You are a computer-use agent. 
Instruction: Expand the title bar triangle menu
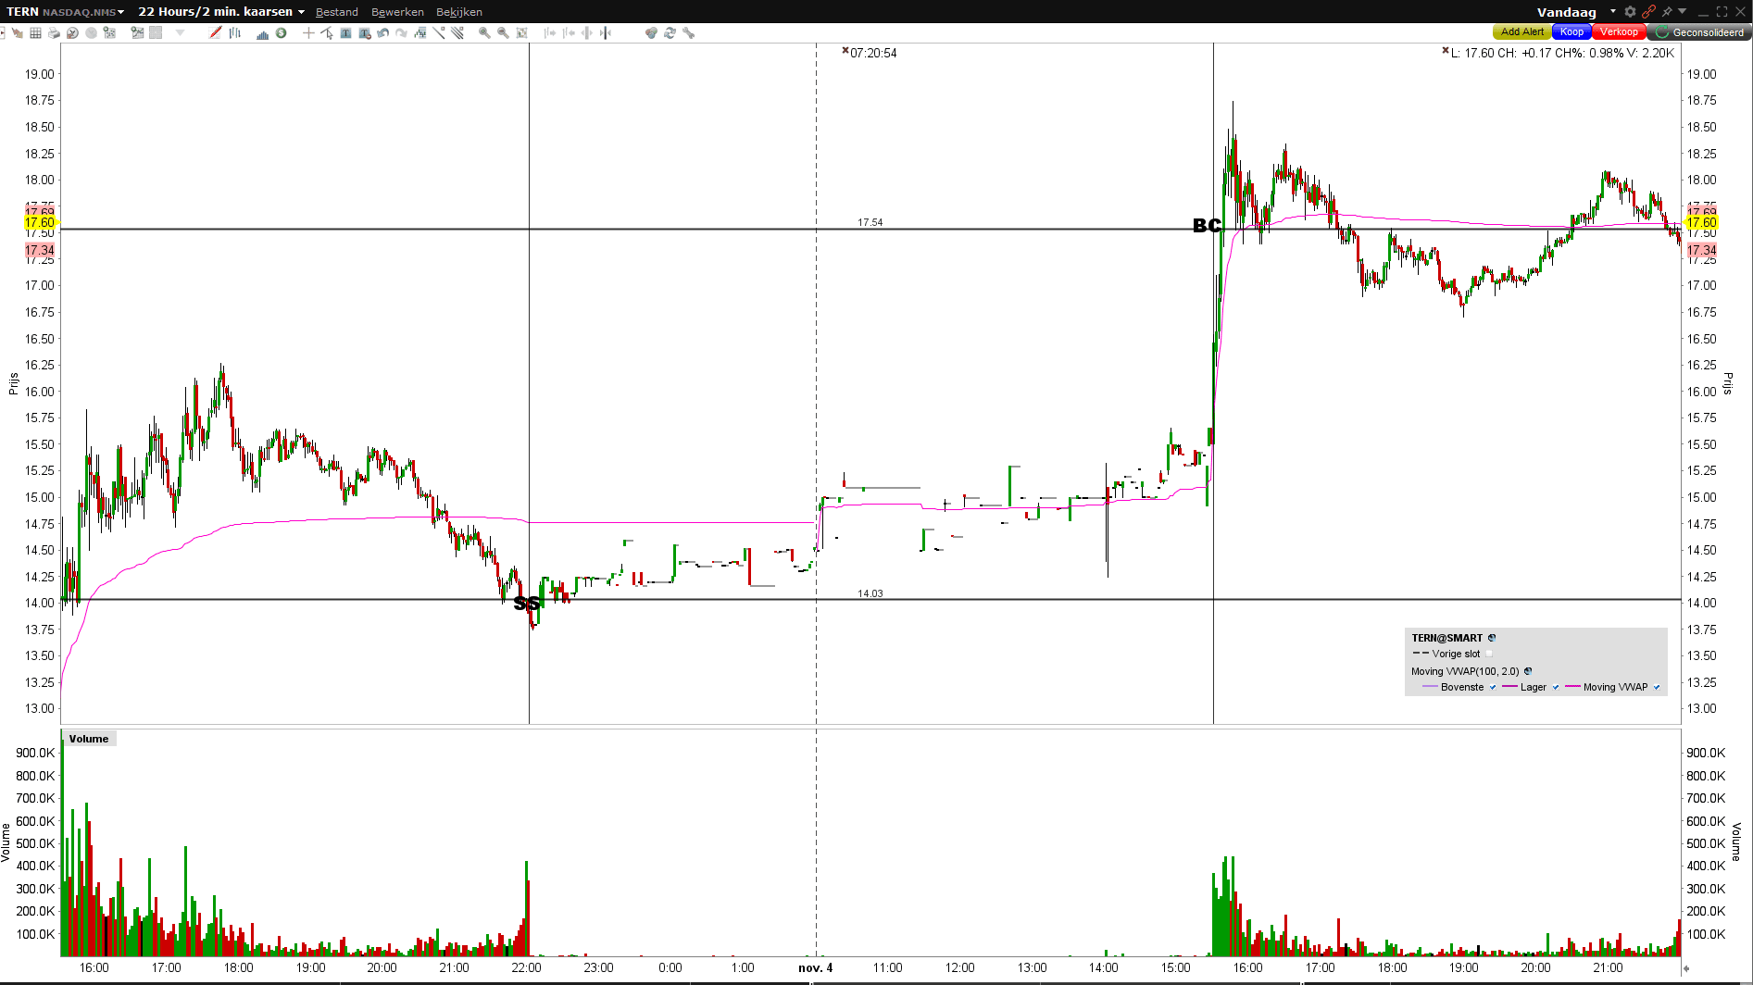pyautogui.click(x=1683, y=12)
